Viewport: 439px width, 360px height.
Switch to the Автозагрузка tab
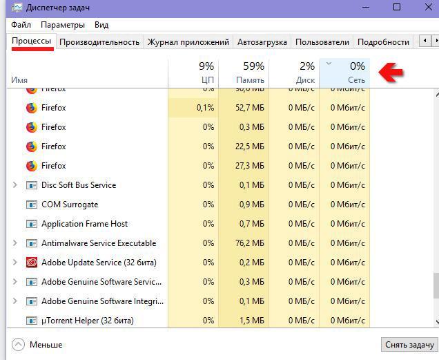coord(262,42)
